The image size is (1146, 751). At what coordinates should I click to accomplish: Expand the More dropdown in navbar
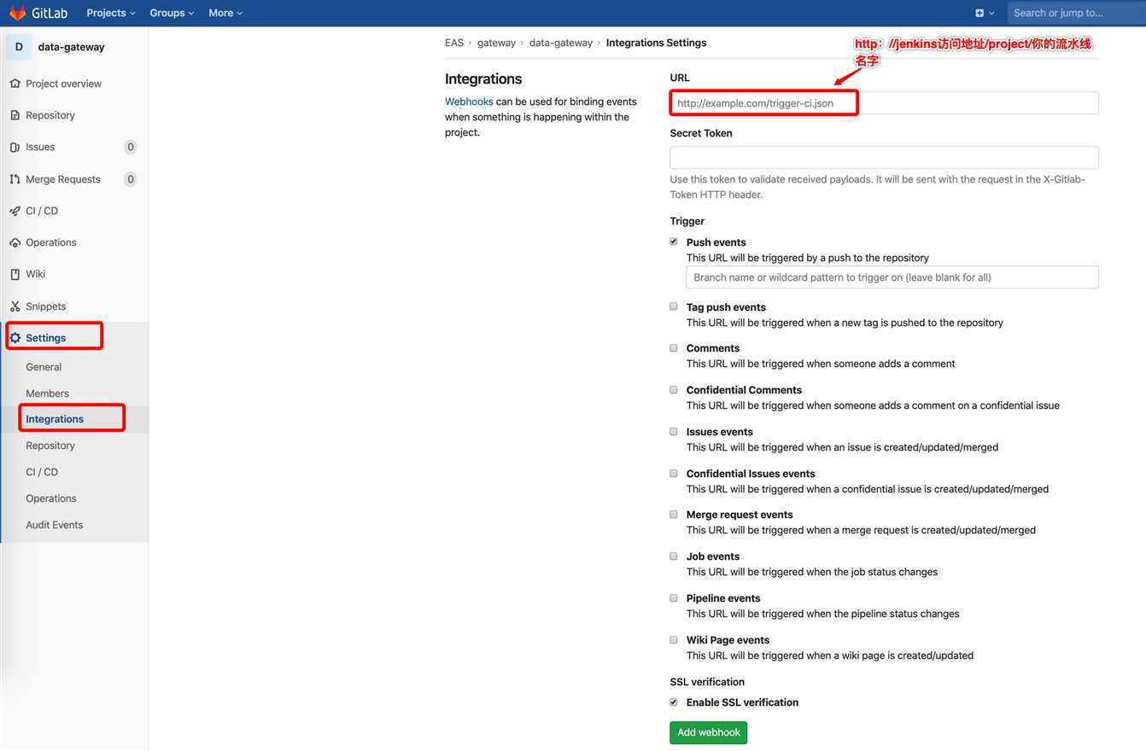tap(225, 13)
